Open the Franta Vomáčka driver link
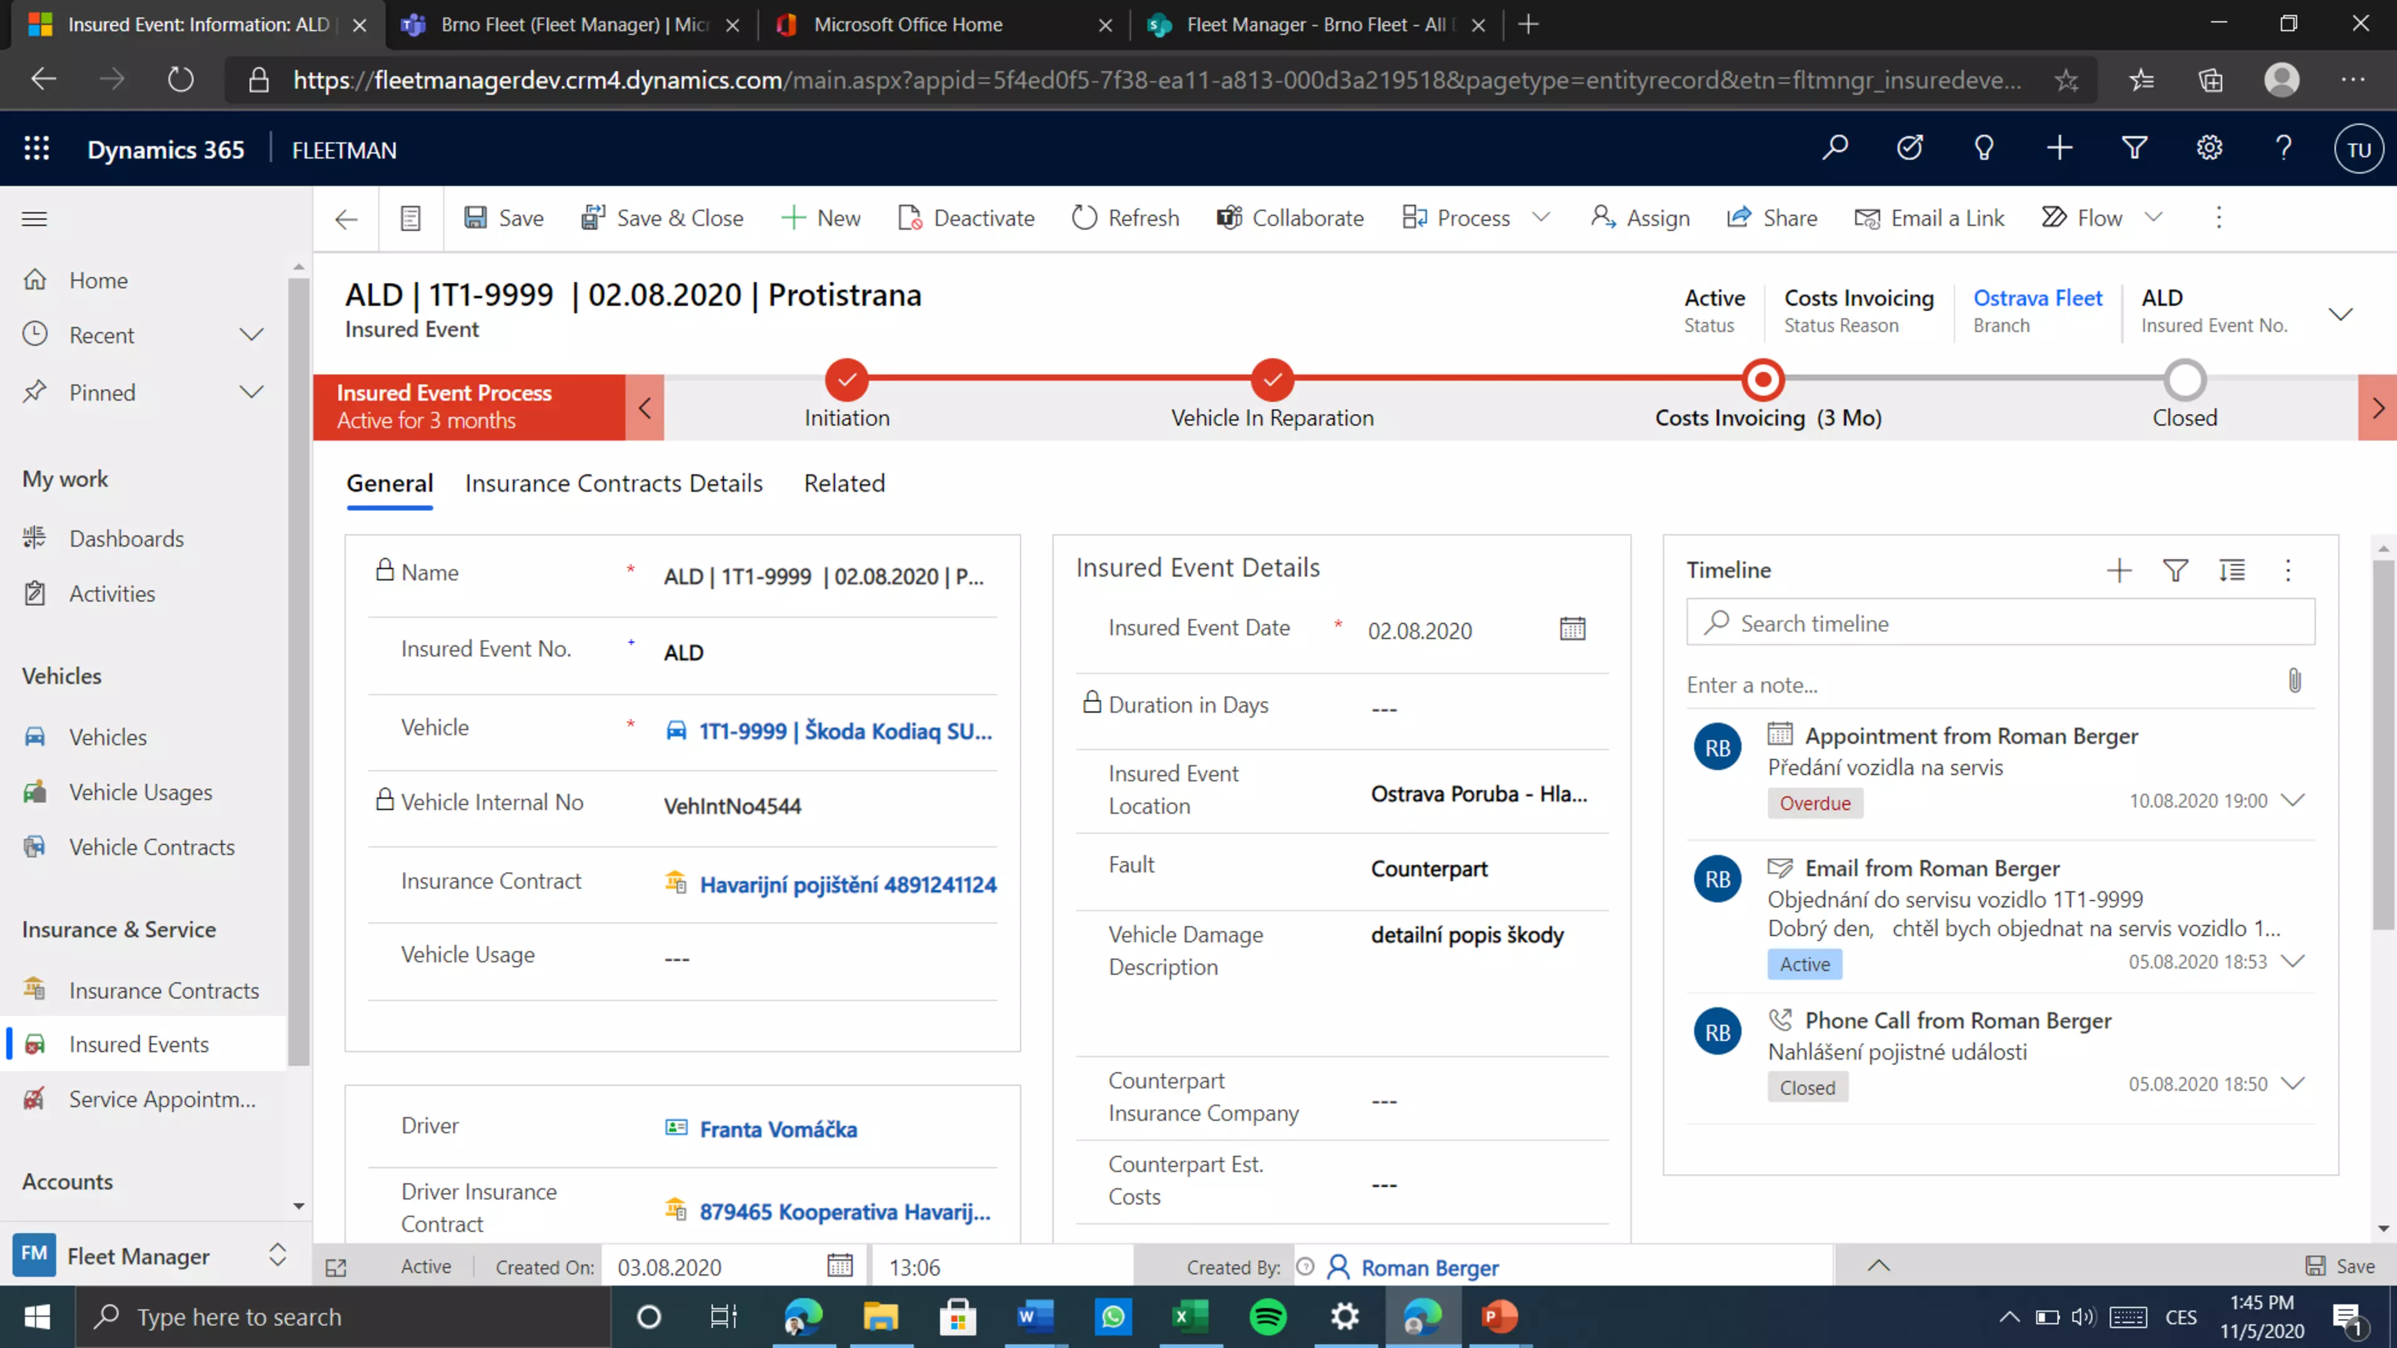 click(778, 1130)
